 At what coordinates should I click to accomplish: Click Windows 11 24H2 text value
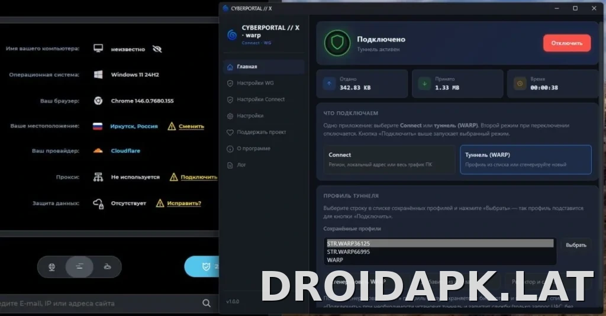(135, 75)
